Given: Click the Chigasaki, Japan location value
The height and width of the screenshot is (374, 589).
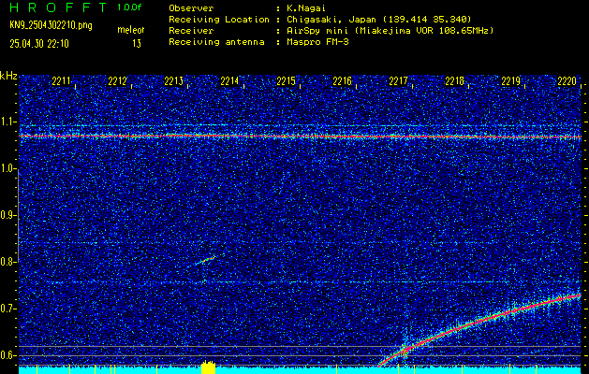Looking at the screenshot, I should click(x=379, y=19).
